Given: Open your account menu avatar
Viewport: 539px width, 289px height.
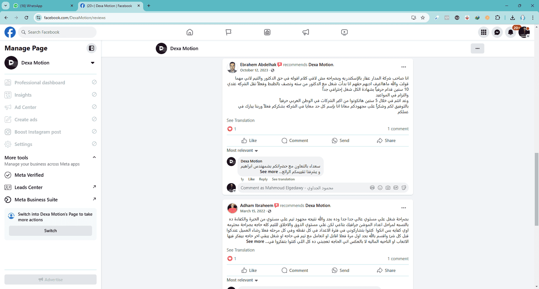Looking at the screenshot, I should [524, 32].
